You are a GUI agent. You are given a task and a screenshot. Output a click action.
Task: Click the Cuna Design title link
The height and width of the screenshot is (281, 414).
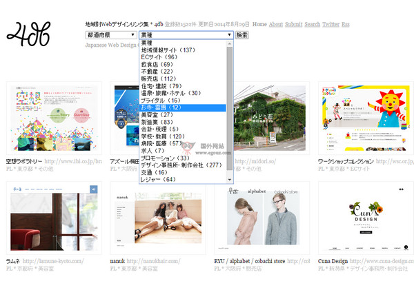(333, 261)
